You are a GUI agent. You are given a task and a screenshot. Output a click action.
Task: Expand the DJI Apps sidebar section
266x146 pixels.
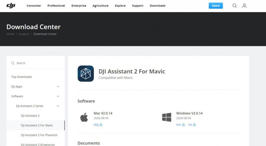58,87
